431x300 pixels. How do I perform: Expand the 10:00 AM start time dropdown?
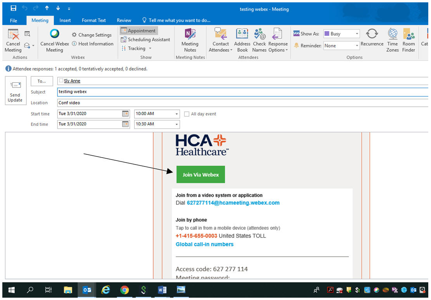click(177, 114)
